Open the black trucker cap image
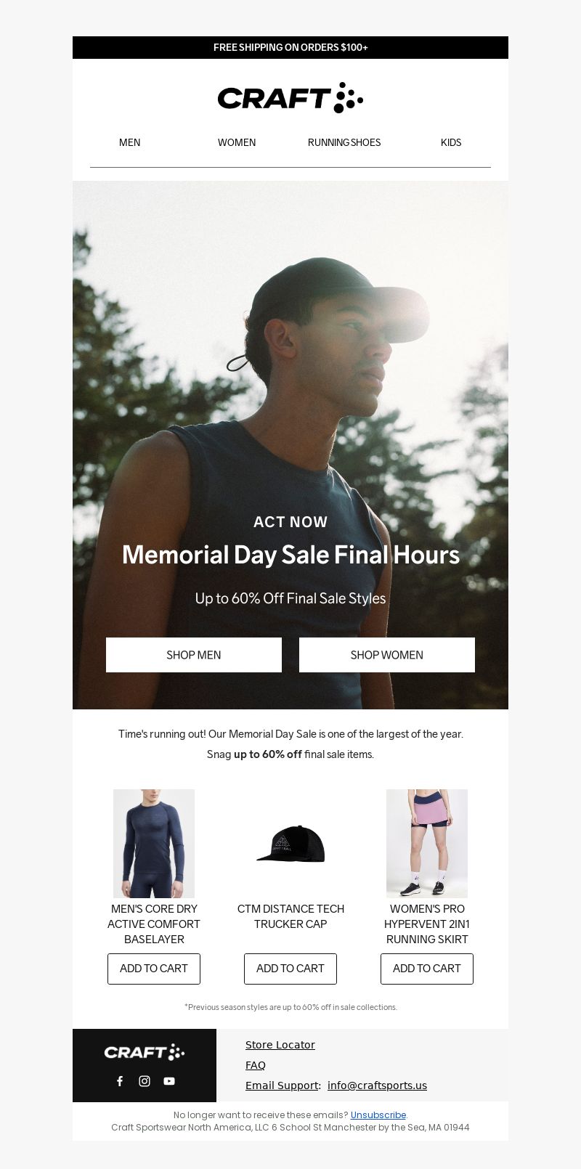 coord(290,844)
